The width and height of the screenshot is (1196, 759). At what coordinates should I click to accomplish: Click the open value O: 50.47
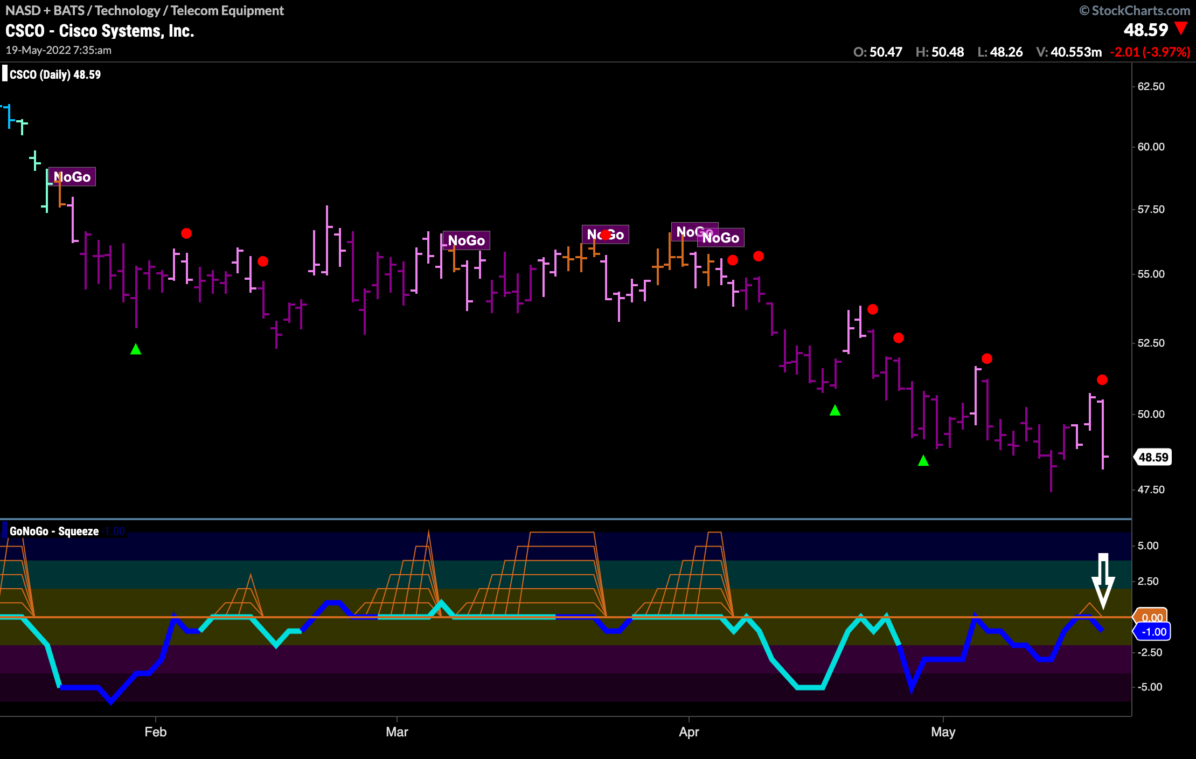click(878, 52)
